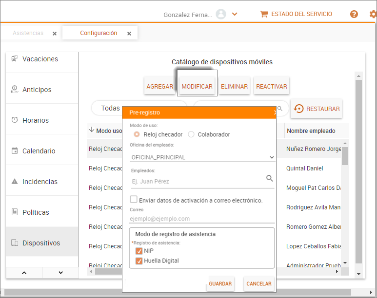This screenshot has width=377, height=298.
Task: Click the shopping cart service status icon
Action: (x=264, y=14)
